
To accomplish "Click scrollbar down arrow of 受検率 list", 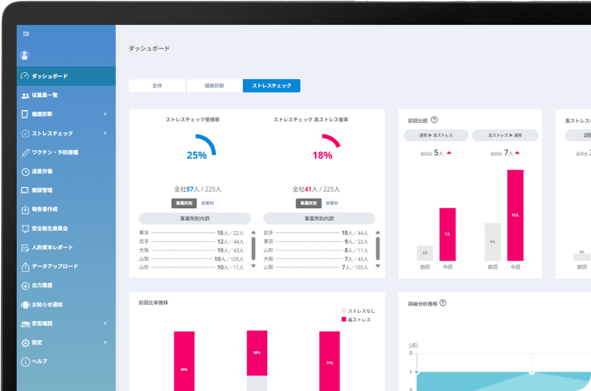I will pos(253,266).
